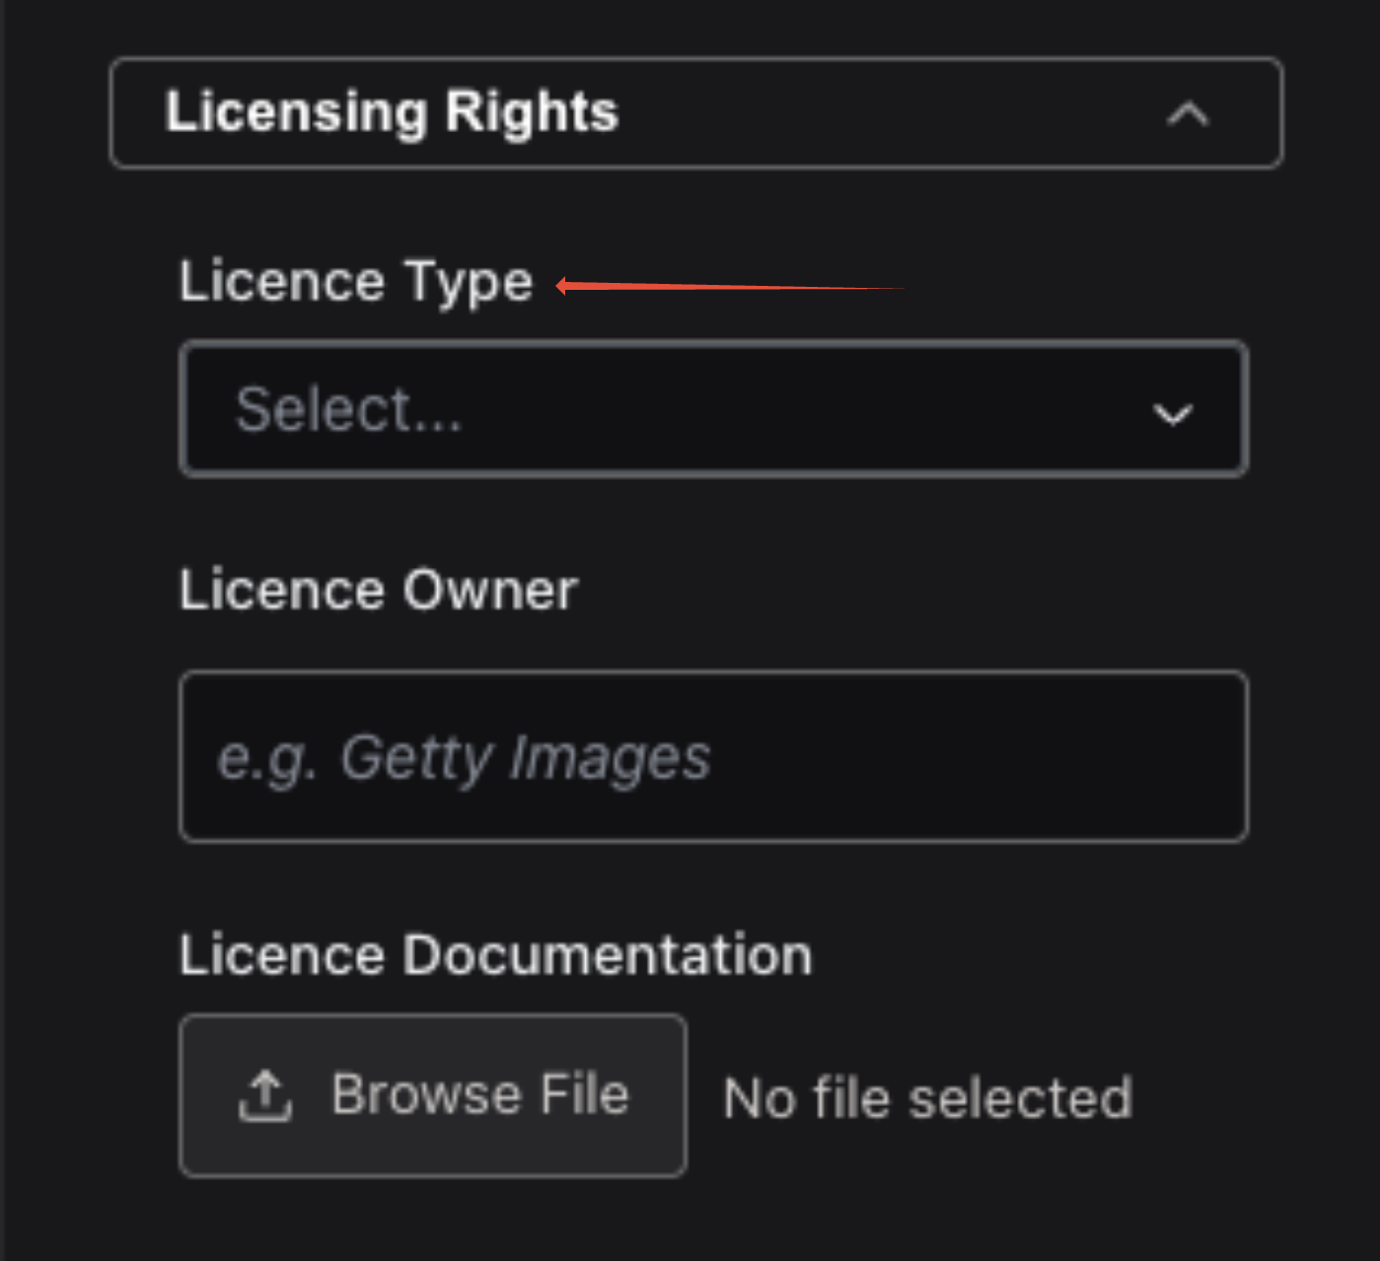
Task: Click the word Documentation in the label
Action: (607, 955)
